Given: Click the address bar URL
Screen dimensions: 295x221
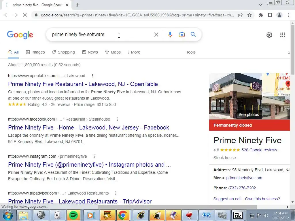Looking at the screenshot, I should tap(137, 15).
